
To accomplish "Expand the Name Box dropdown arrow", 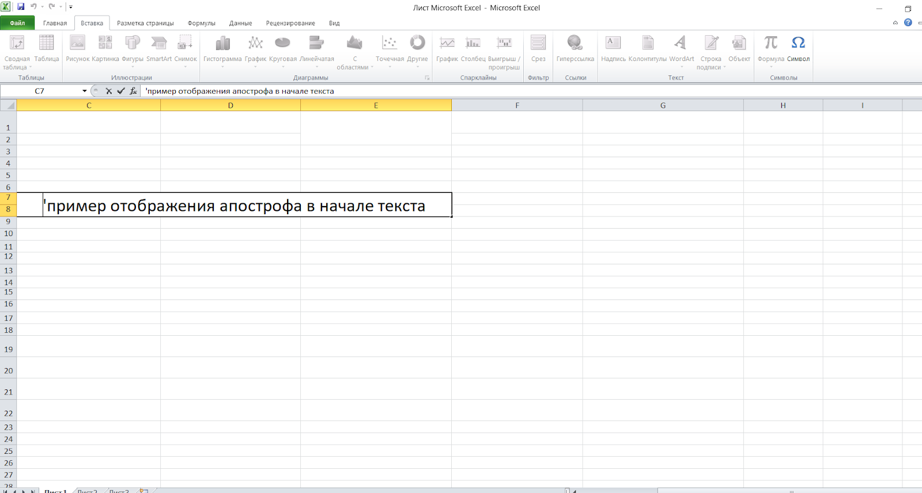I will (85, 91).
